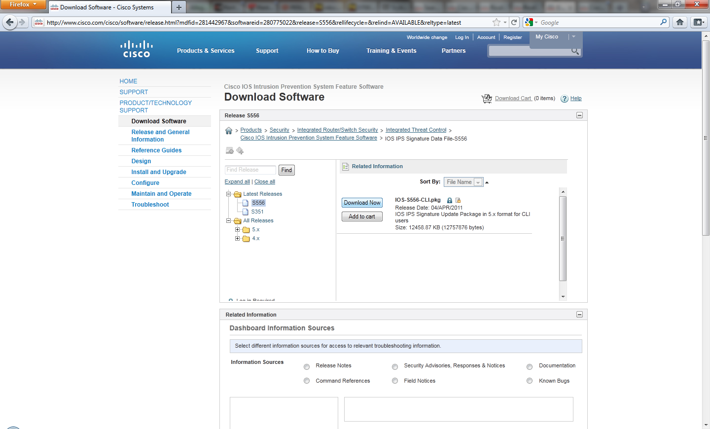Click the All Releases folder icon
710x429 pixels.
point(238,221)
